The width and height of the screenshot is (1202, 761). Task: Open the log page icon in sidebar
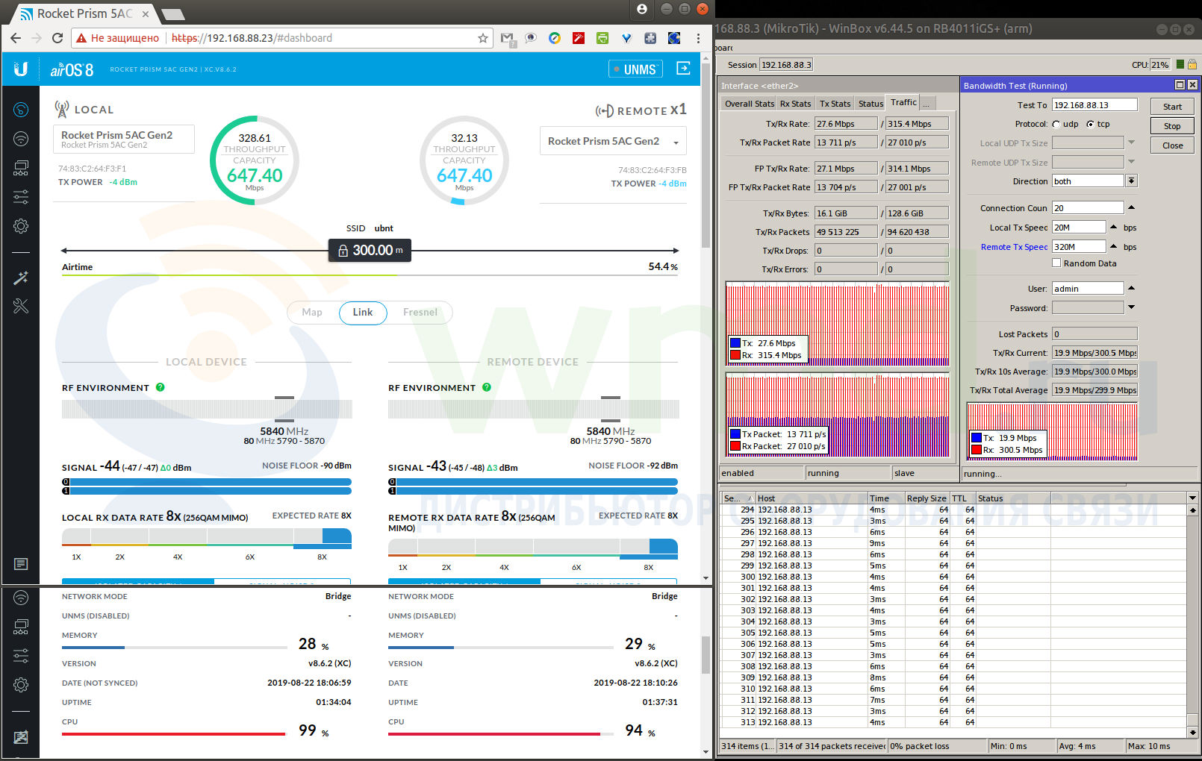[x=21, y=564]
